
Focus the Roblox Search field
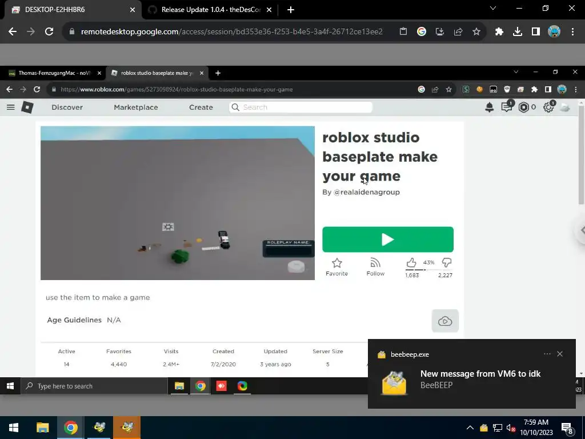300,107
